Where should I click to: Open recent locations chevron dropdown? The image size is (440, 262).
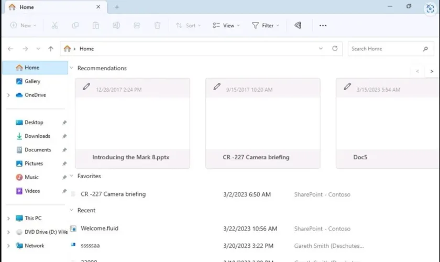[x=38, y=49]
